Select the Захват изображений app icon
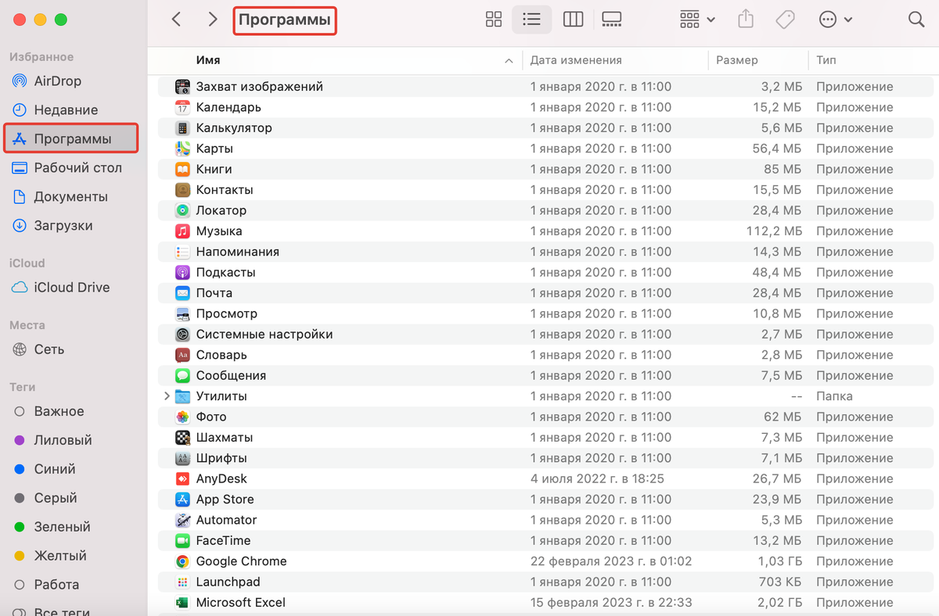The image size is (939, 616). coord(182,87)
